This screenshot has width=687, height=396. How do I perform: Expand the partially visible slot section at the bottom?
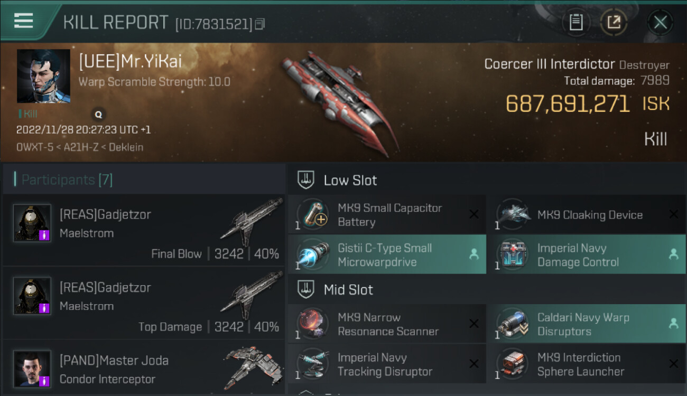[x=307, y=393]
